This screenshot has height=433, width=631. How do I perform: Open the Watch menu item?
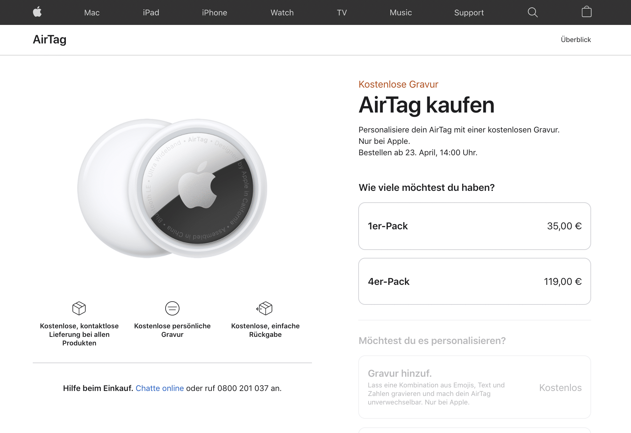[x=282, y=13]
